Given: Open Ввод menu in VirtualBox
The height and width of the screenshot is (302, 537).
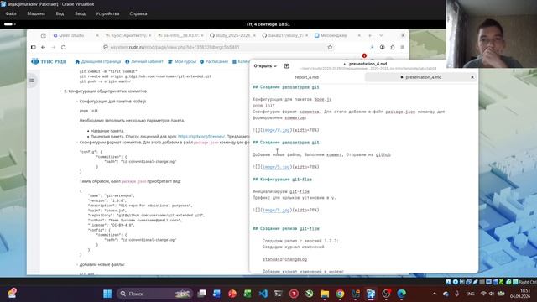Looking at the screenshot, I should (81, 13).
